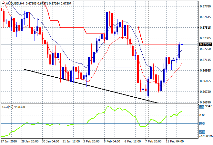Click the 3 Feb 20:00 time label
Screen dimensions: 213x145
[x=91, y=141]
